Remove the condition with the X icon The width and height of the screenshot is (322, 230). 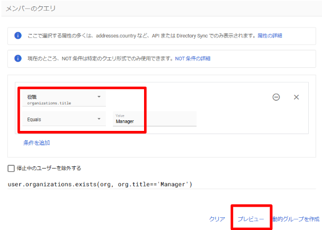point(296,97)
